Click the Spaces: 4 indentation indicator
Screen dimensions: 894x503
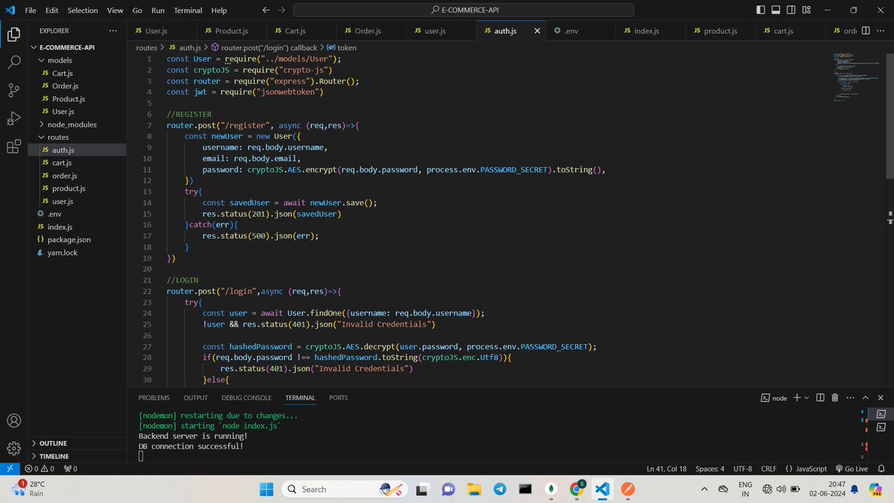[710, 469]
